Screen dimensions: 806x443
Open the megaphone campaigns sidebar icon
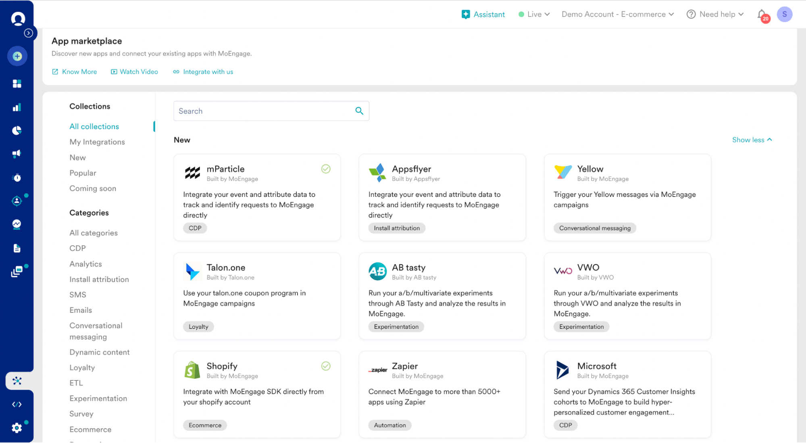(17, 154)
